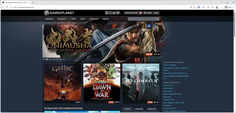
Task: Open the browser settings and more menu
Action: pos(221,7)
